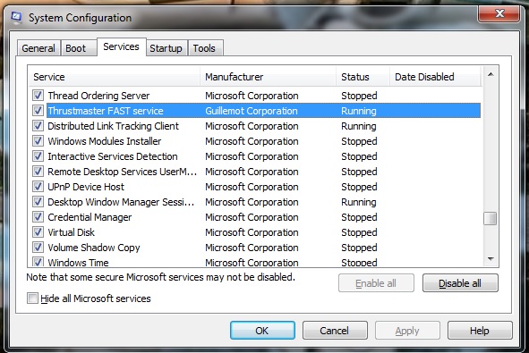Uncheck the Volume Shadow Copy checkbox

click(38, 248)
